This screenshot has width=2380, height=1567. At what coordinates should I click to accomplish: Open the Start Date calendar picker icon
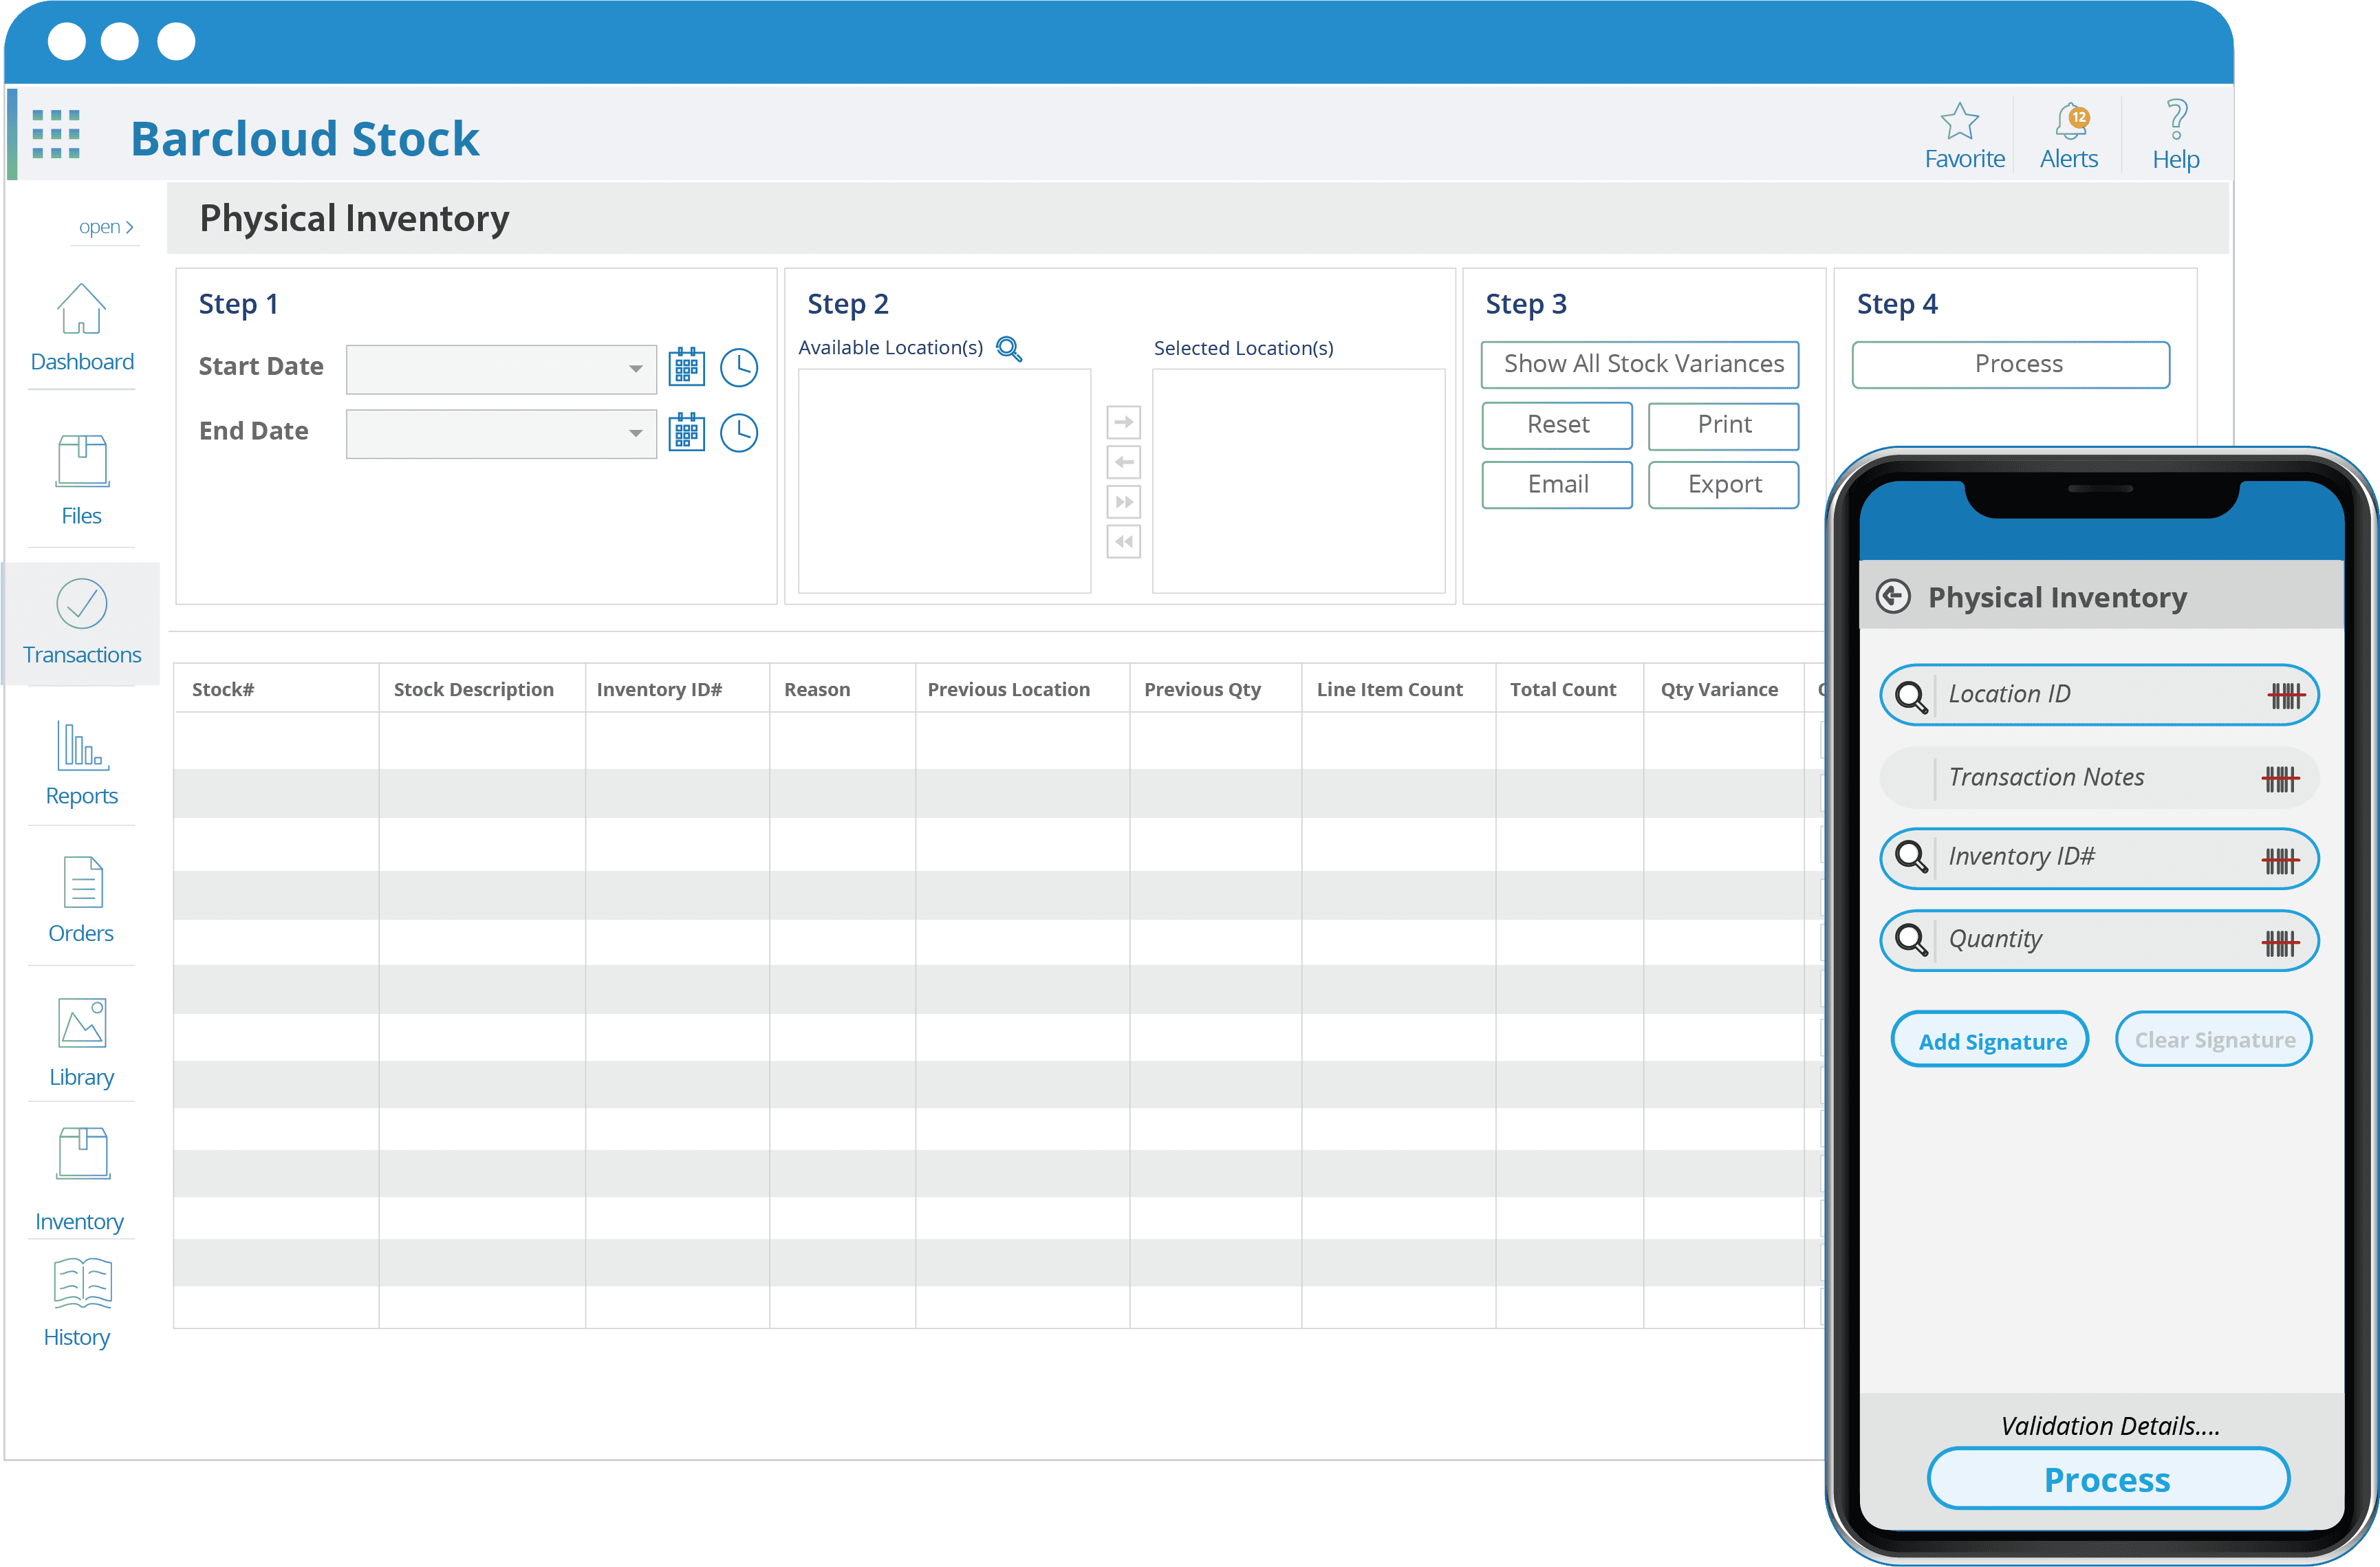(686, 367)
